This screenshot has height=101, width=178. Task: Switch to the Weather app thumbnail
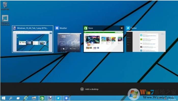point(69,43)
